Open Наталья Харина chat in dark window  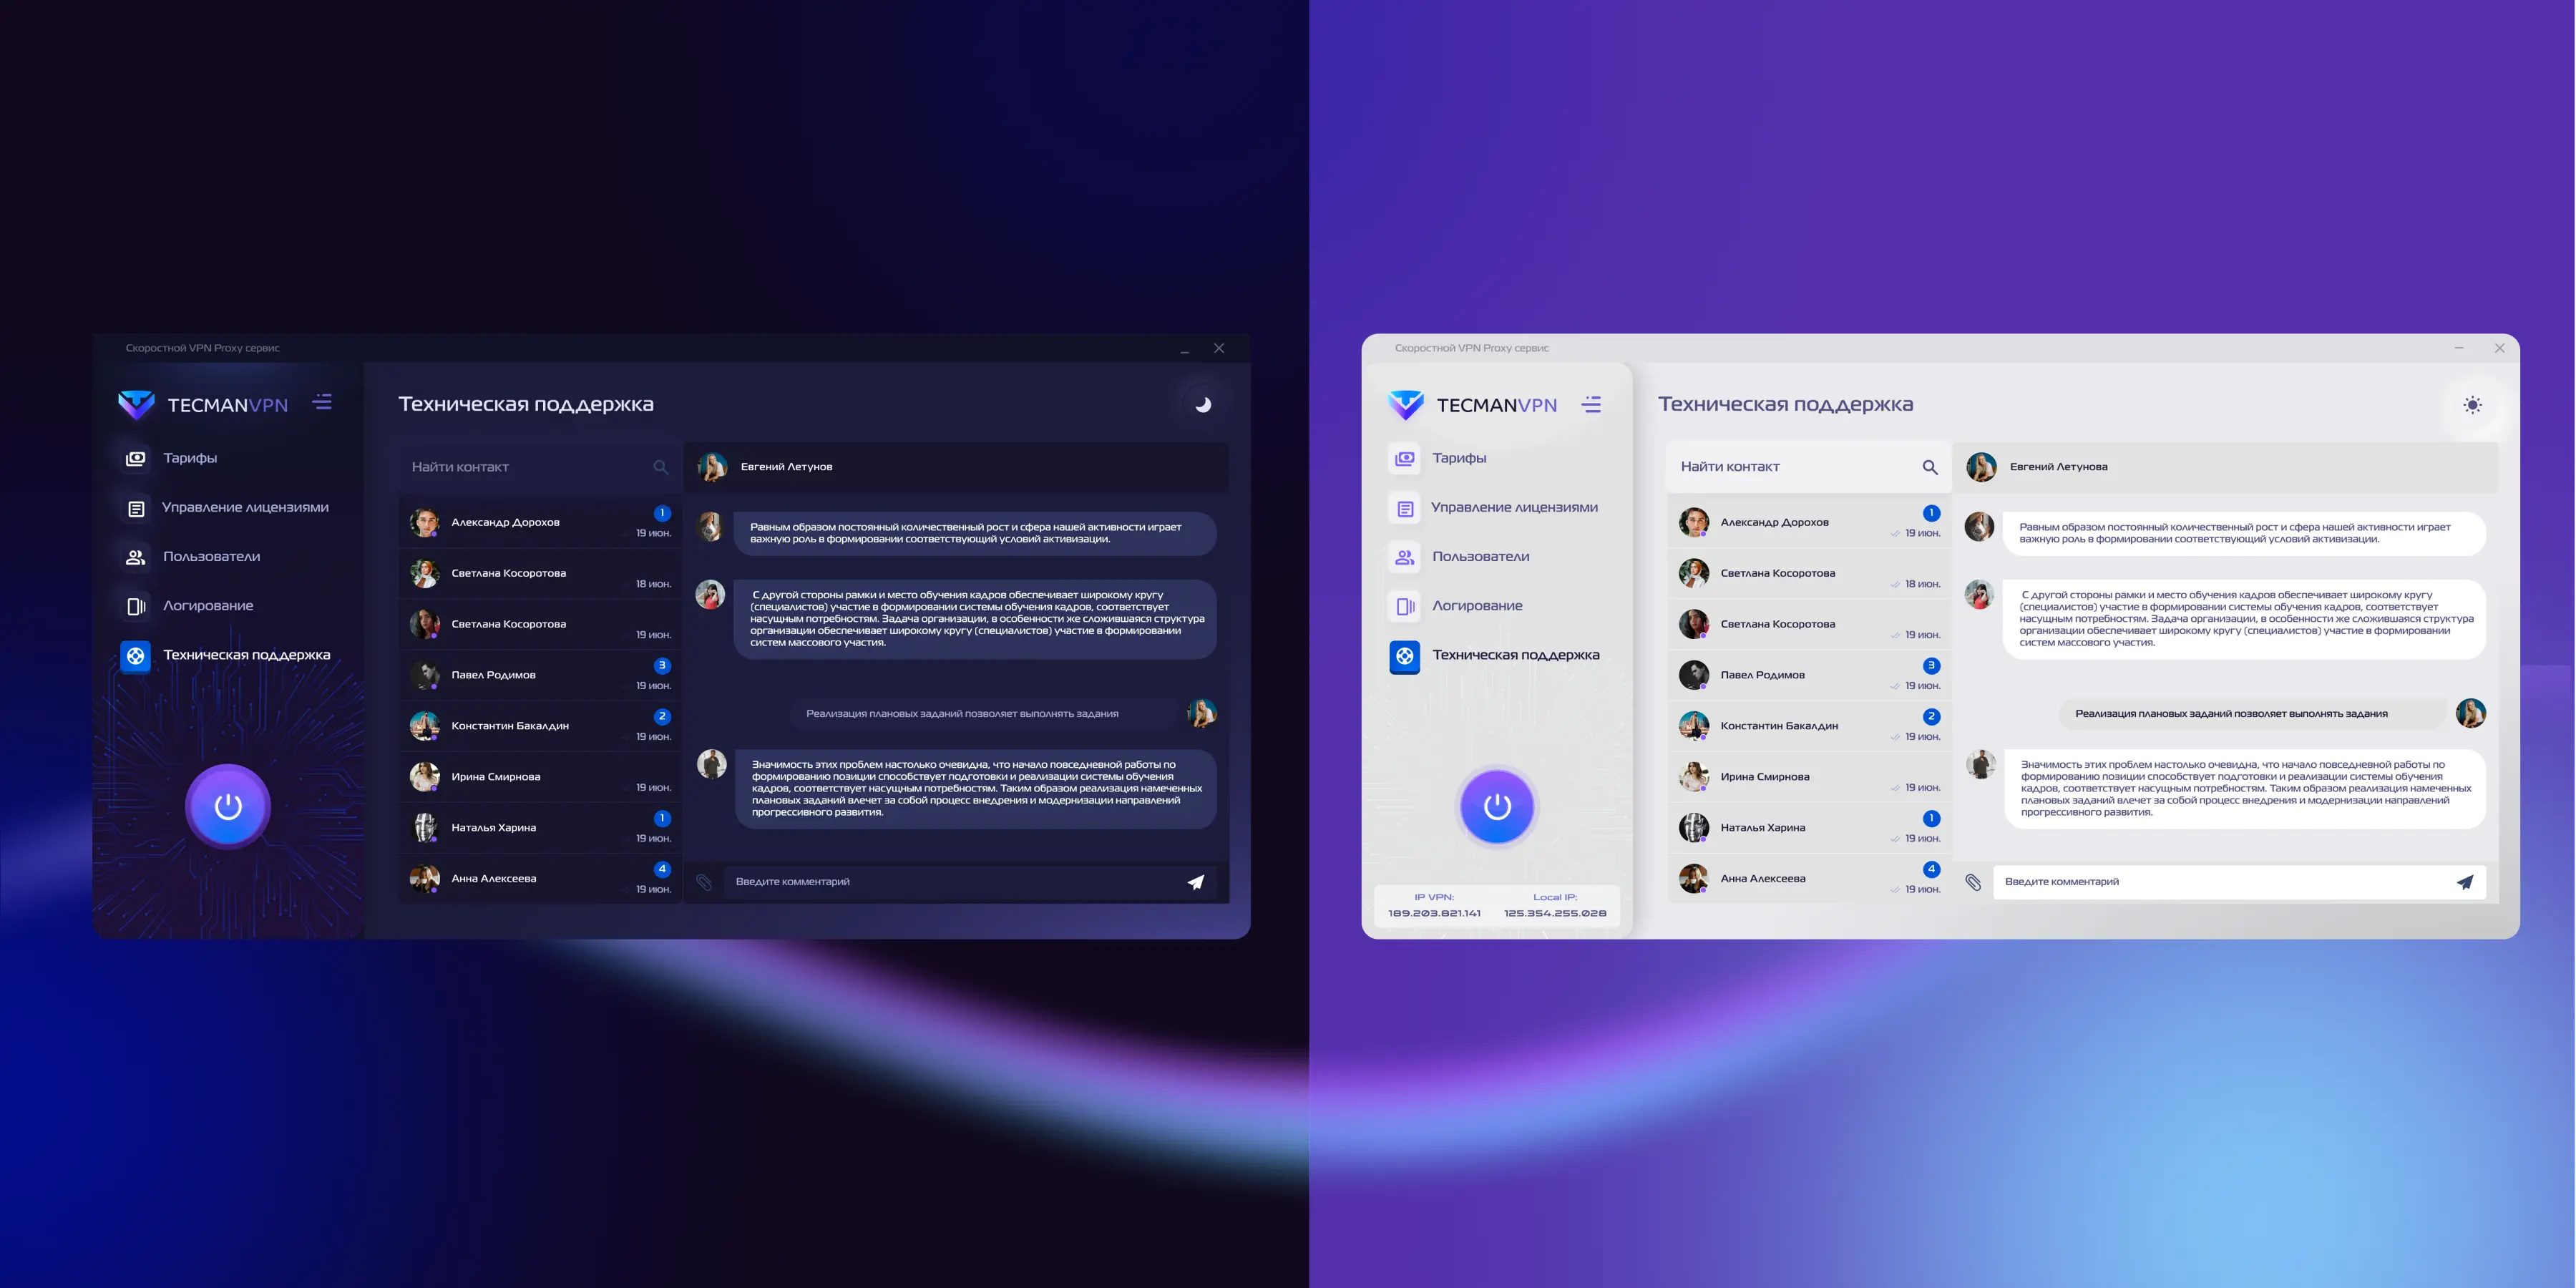coord(540,828)
